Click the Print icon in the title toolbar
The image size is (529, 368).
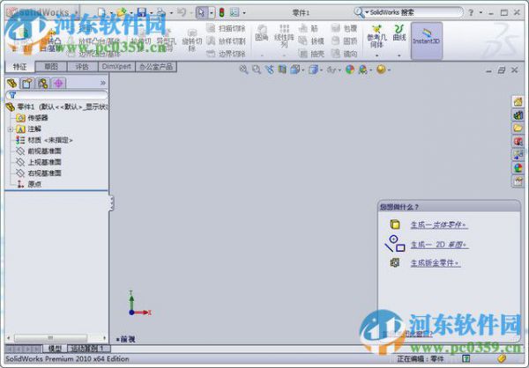point(161,13)
